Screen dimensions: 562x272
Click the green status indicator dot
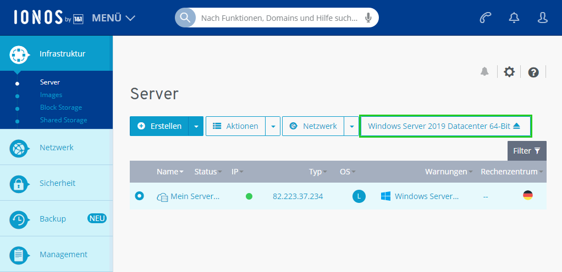point(249,196)
